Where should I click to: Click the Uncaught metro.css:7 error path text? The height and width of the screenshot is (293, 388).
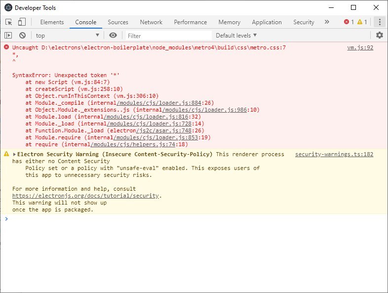149,47
